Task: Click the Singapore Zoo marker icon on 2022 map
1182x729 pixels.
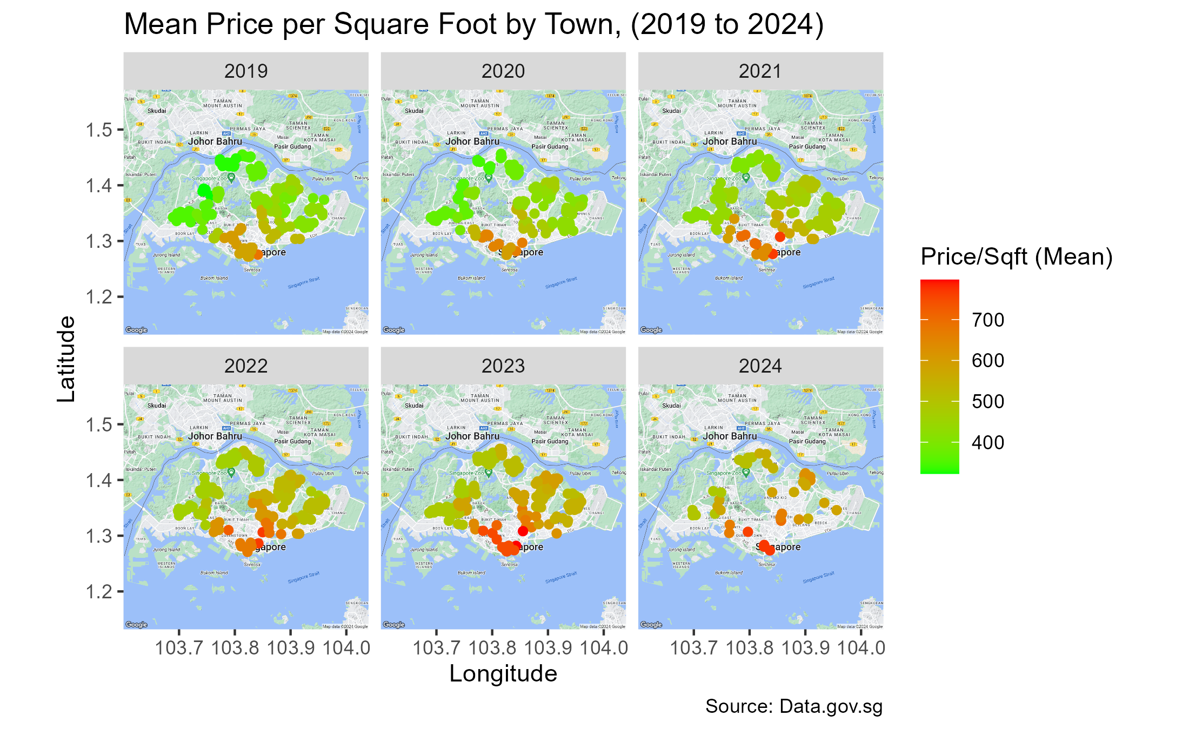Action: pos(231,473)
